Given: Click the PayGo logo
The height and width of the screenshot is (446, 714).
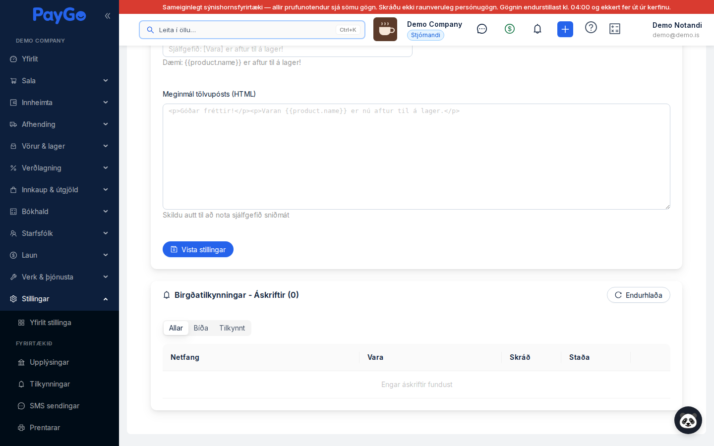Looking at the screenshot, I should (x=59, y=15).
